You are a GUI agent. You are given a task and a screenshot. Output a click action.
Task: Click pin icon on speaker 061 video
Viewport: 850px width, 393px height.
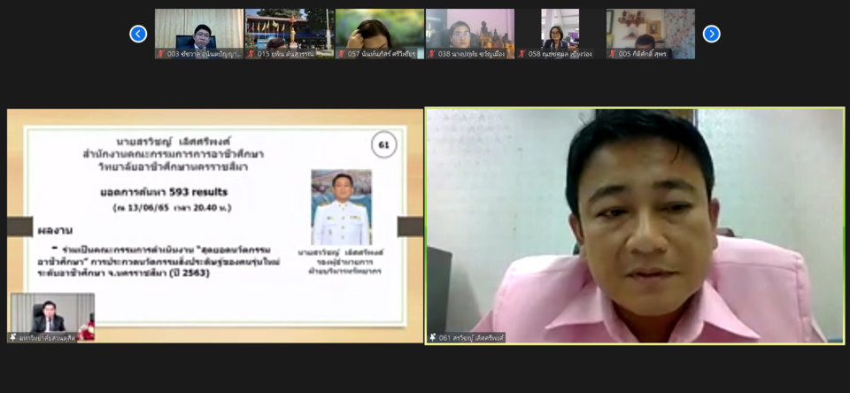(433, 337)
